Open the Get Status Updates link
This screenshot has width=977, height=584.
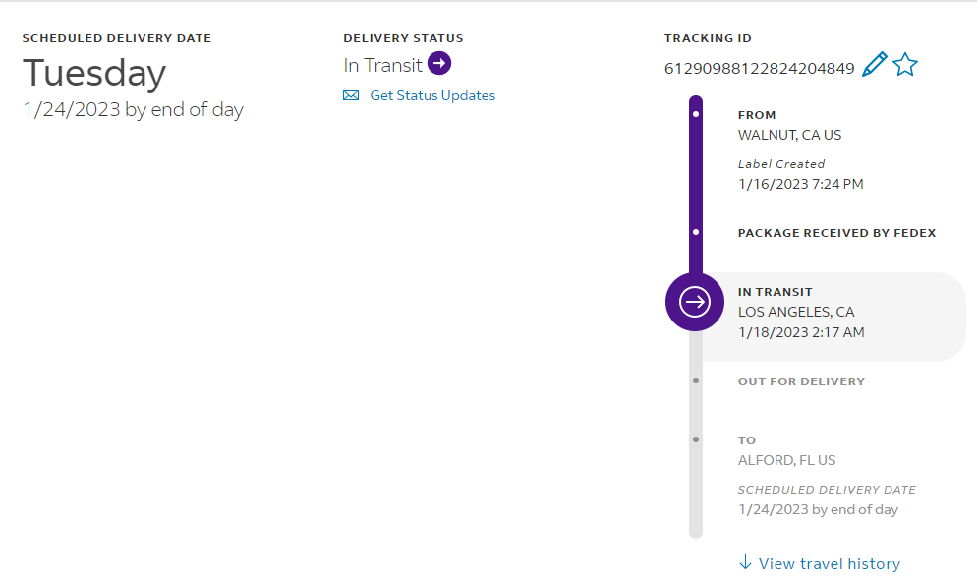432,95
